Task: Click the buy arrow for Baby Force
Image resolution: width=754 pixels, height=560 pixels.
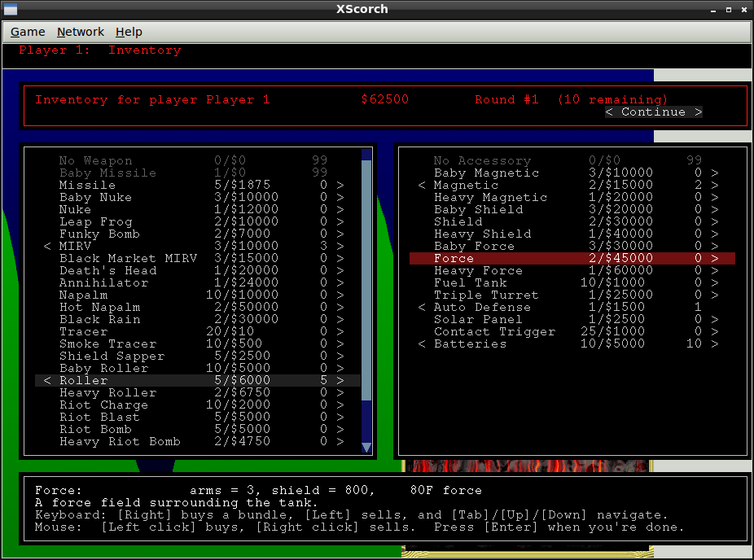Action: click(715, 246)
